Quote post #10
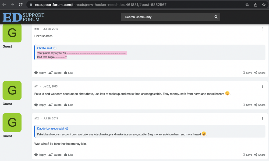This screenshot has height=161, width=269. 55,73
